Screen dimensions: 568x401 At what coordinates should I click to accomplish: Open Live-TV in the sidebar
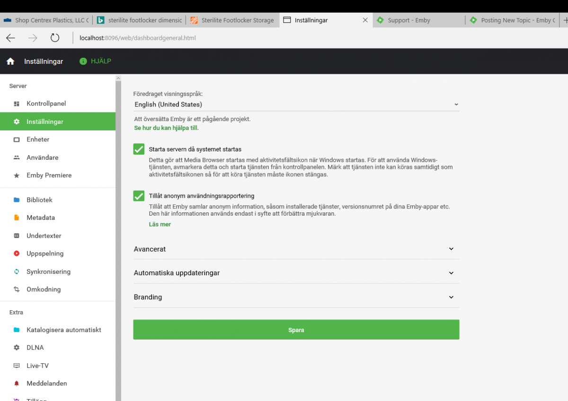coord(58,366)
